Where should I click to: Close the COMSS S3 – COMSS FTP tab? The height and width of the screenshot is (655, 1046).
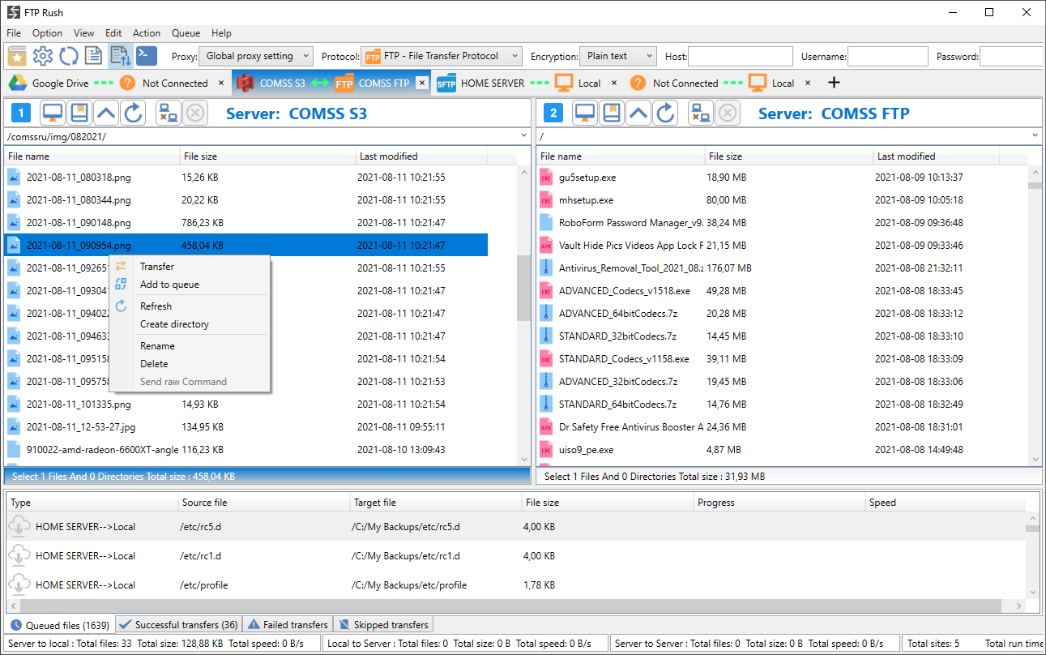[422, 83]
